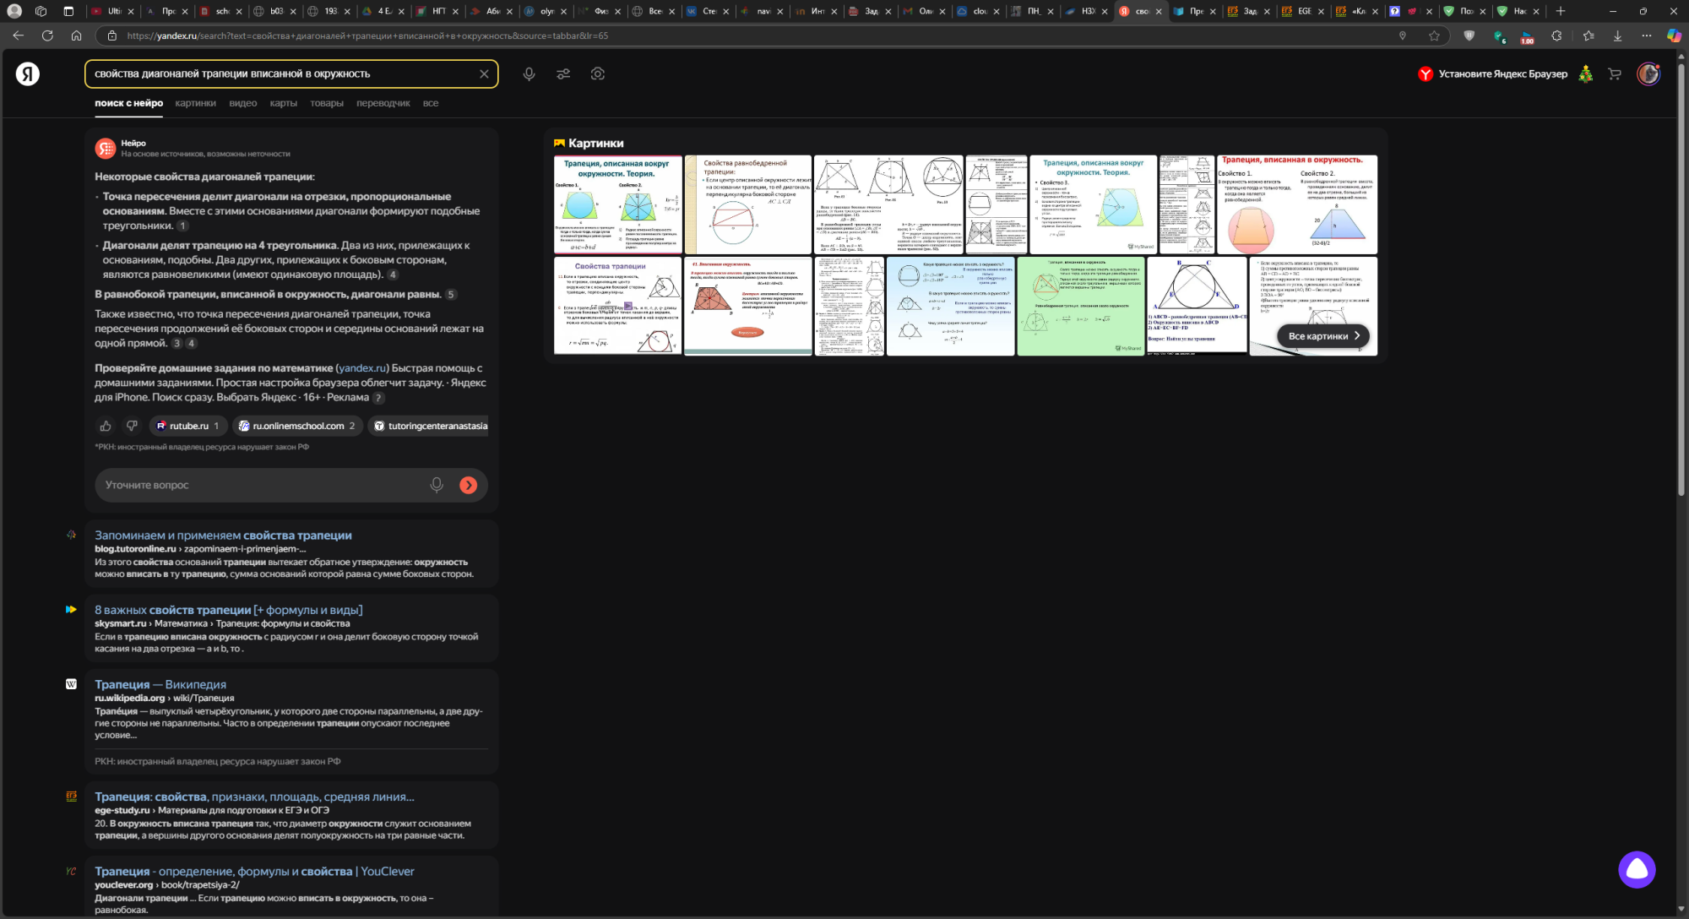Click Все картинки button
The image size is (1689, 919).
pos(1323,336)
